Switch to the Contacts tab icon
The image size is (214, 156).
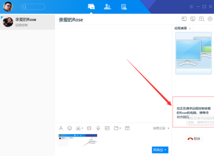tap(107, 7)
